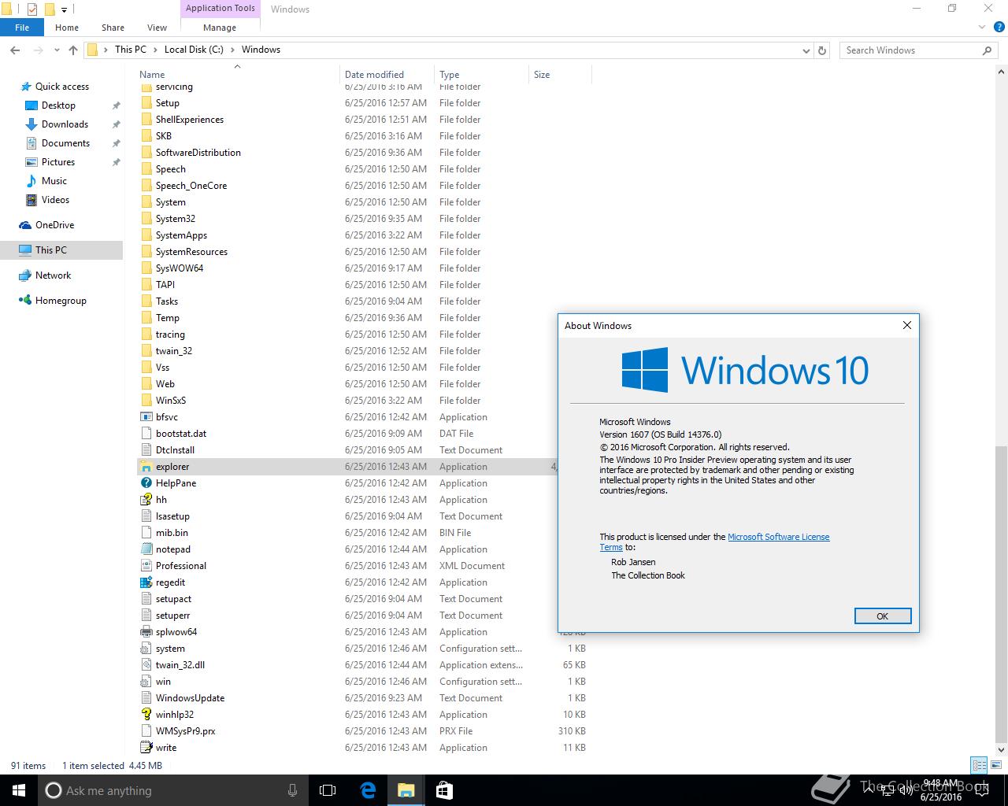
Task: Click the Forward navigation arrow
Action: click(x=38, y=50)
